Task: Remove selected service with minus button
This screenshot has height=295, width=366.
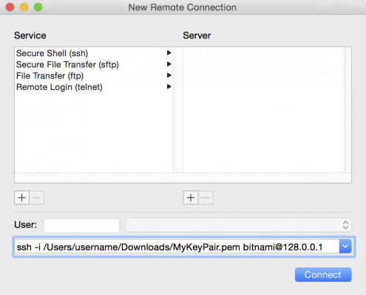Action: click(37, 198)
